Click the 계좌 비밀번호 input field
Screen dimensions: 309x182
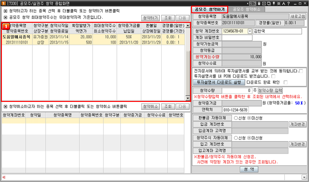[237, 37]
